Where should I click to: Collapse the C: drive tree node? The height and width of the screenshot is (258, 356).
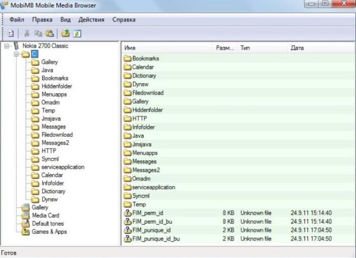(x=17, y=54)
